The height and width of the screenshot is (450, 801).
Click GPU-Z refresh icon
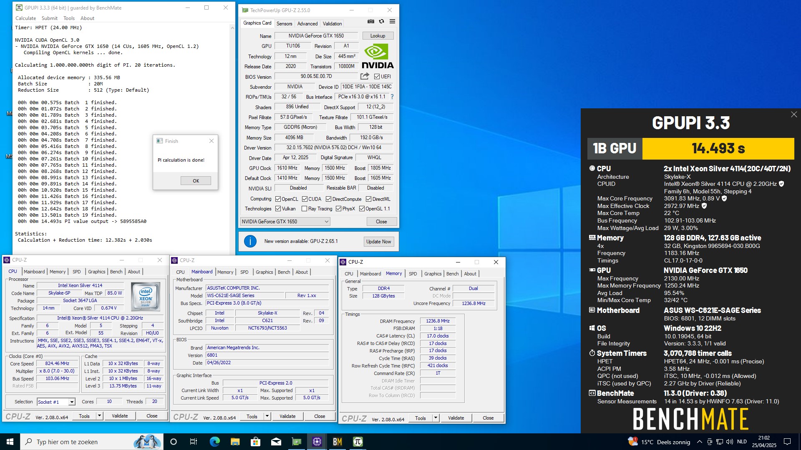pyautogui.click(x=381, y=22)
